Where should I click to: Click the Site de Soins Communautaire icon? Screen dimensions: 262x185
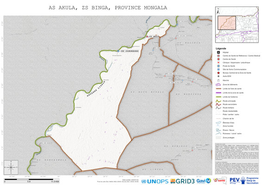pos(218,69)
